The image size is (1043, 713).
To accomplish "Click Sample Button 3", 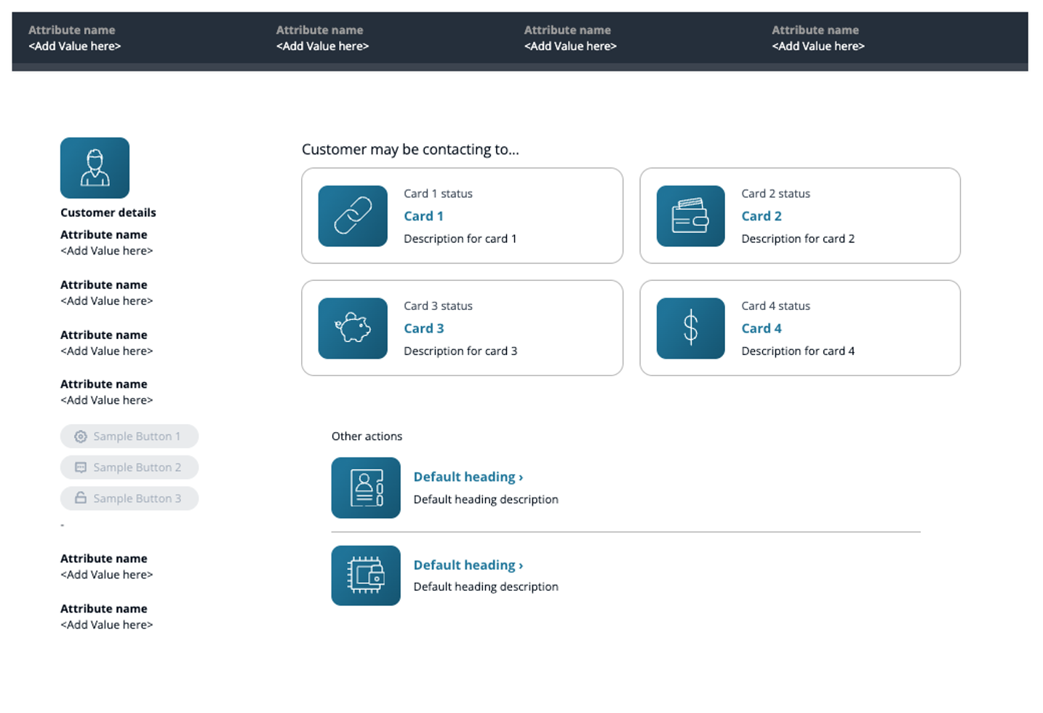I will coord(129,498).
